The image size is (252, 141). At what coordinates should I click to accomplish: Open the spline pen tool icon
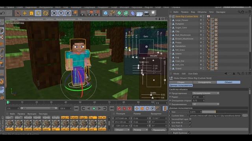112,13
